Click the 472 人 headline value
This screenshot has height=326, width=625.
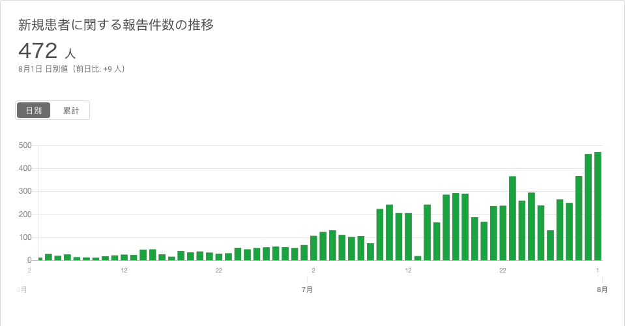pos(47,51)
